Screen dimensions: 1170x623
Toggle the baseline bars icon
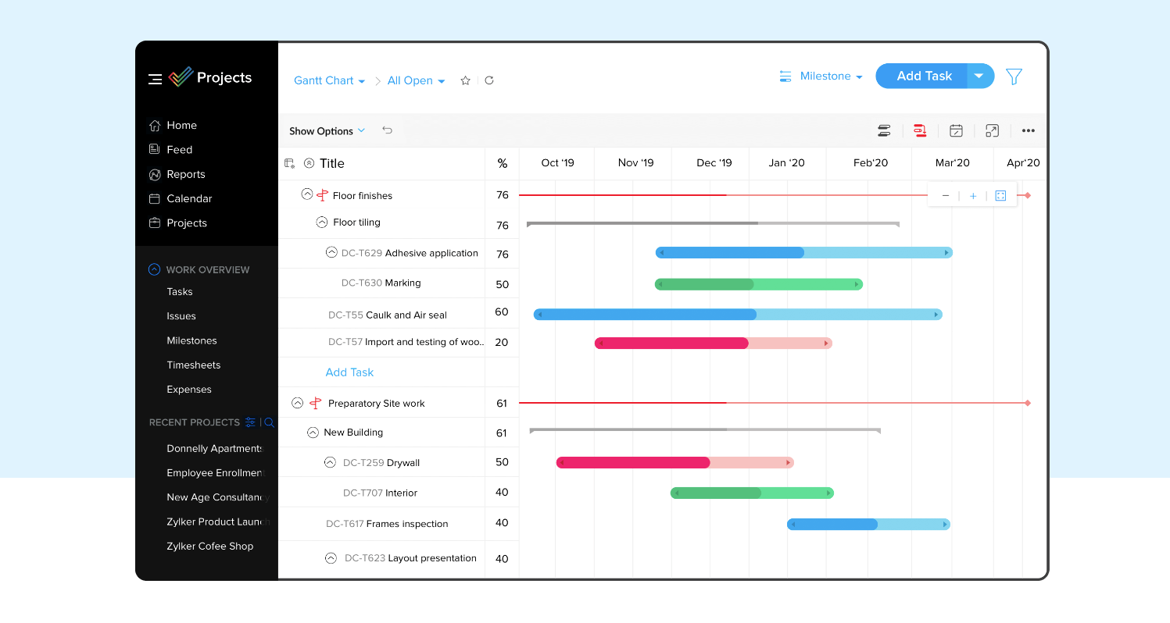(x=884, y=130)
